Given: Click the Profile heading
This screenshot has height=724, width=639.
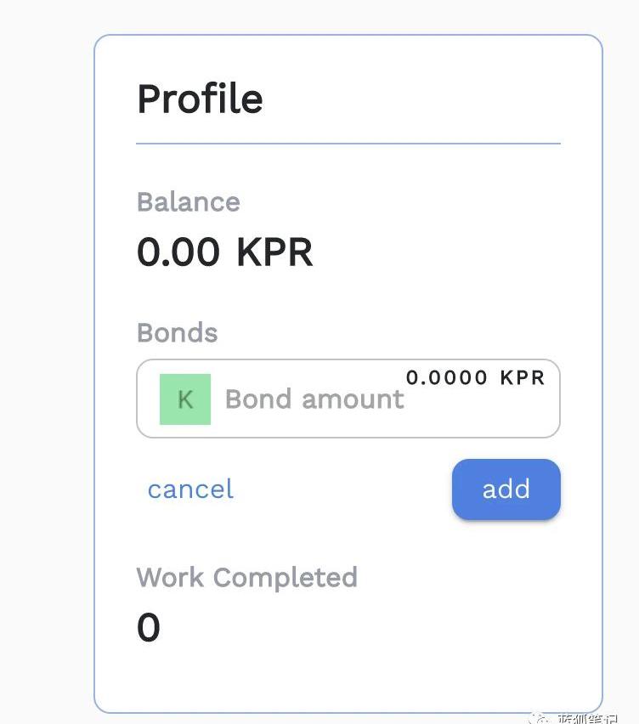Looking at the screenshot, I should click(x=200, y=99).
